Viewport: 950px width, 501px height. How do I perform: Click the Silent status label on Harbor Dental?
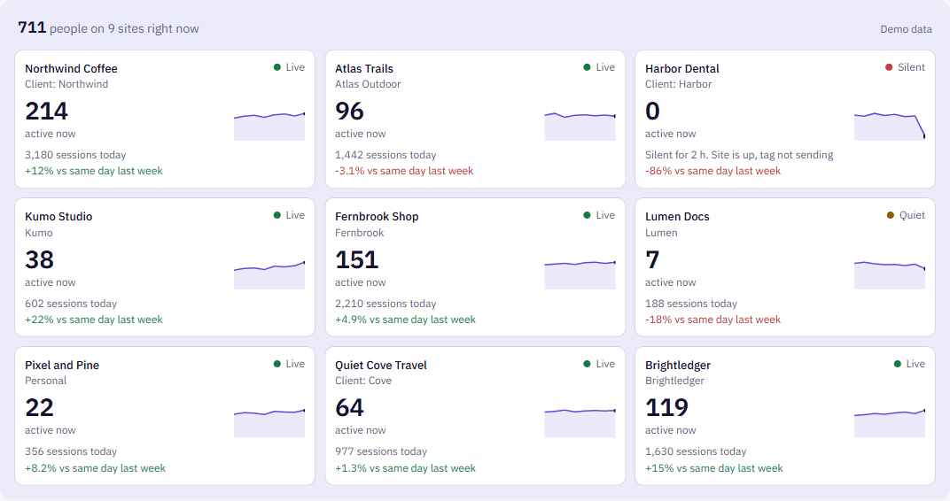(x=911, y=67)
